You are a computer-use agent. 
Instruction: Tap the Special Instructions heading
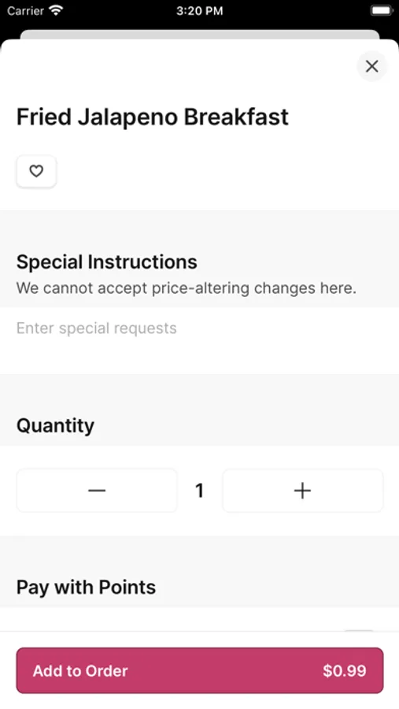pos(107,262)
